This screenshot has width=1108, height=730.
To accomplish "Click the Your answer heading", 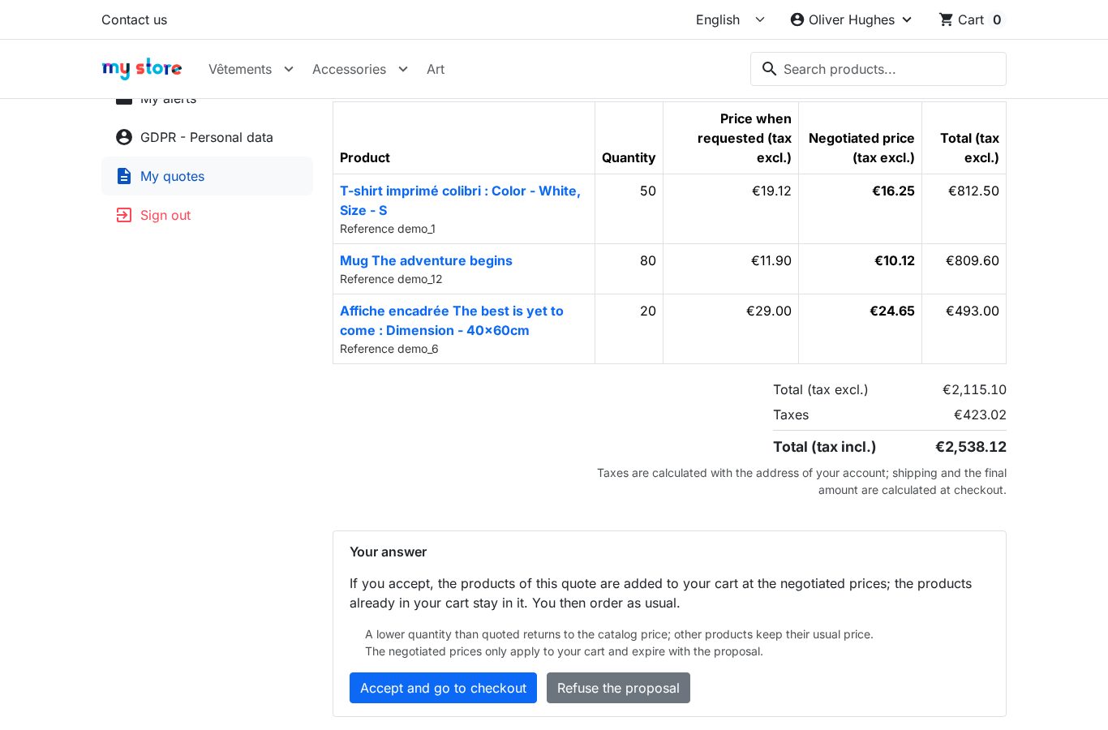I will coord(388,552).
